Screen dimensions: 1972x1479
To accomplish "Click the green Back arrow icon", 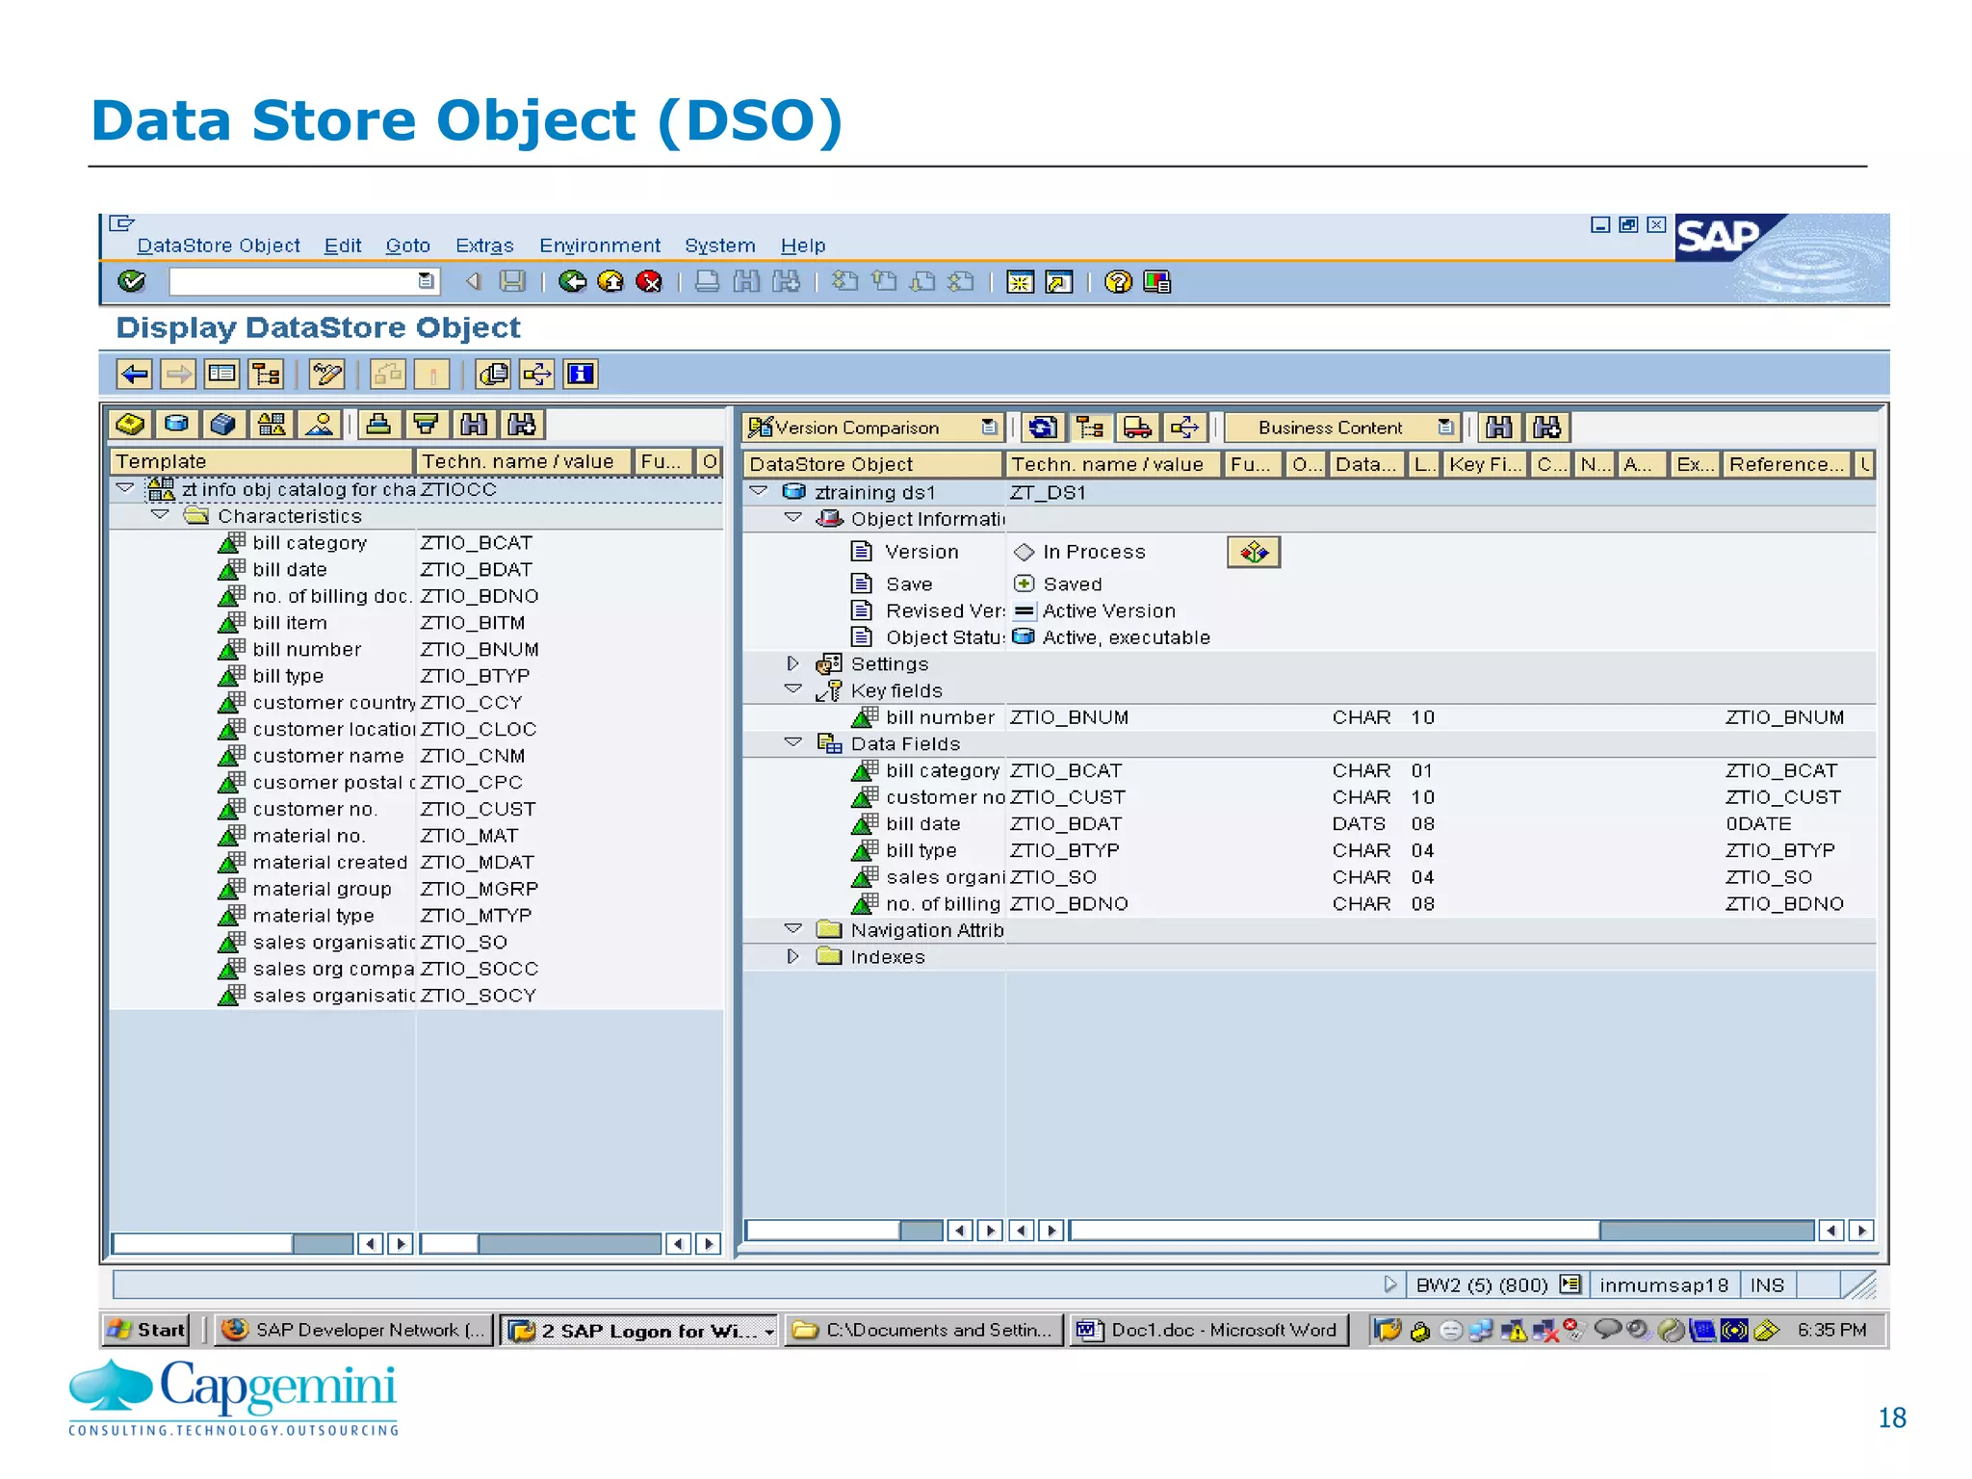I will click(572, 281).
